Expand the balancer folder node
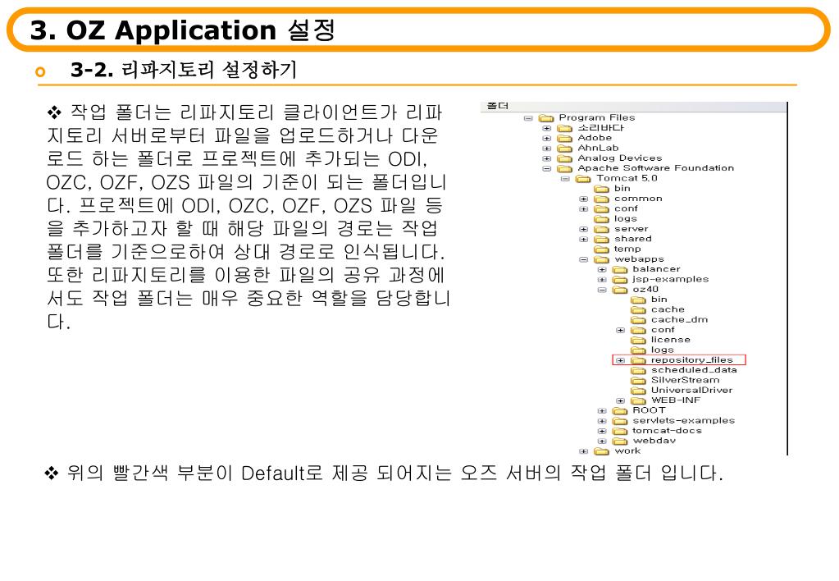This screenshot has height=581, width=839. [x=602, y=269]
